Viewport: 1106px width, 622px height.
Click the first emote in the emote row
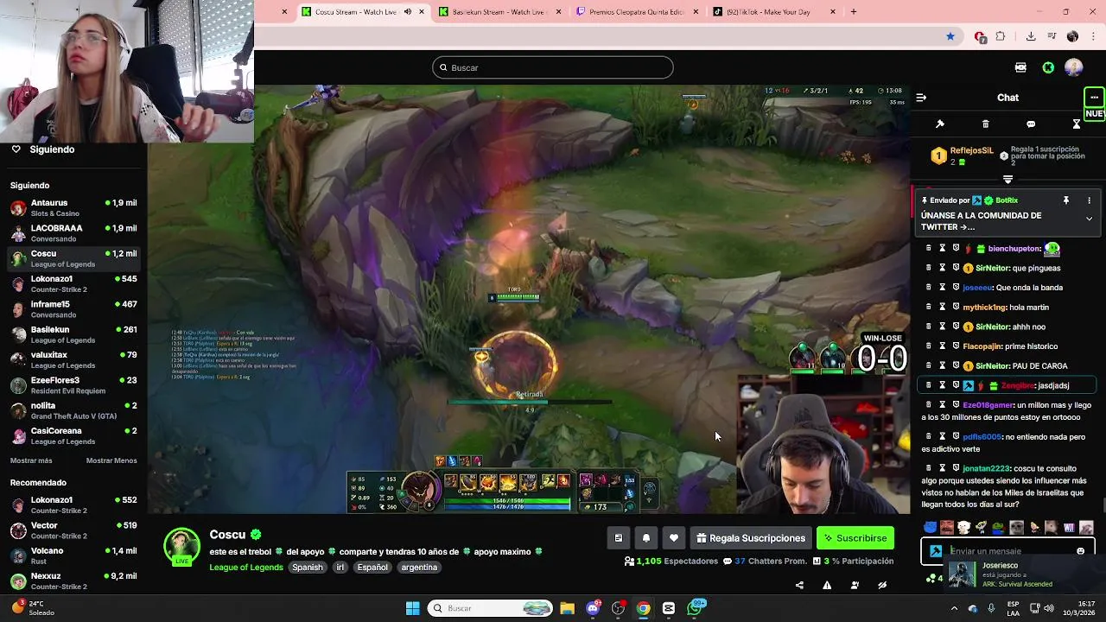(x=930, y=527)
